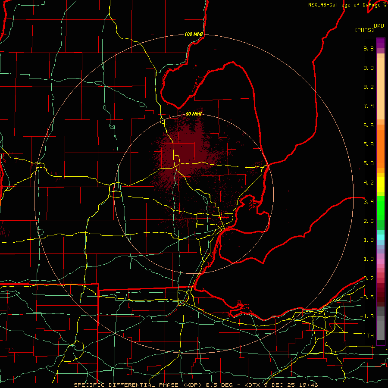
Task: Click the 1.8 scale value
Action: pyautogui.click(x=369, y=240)
